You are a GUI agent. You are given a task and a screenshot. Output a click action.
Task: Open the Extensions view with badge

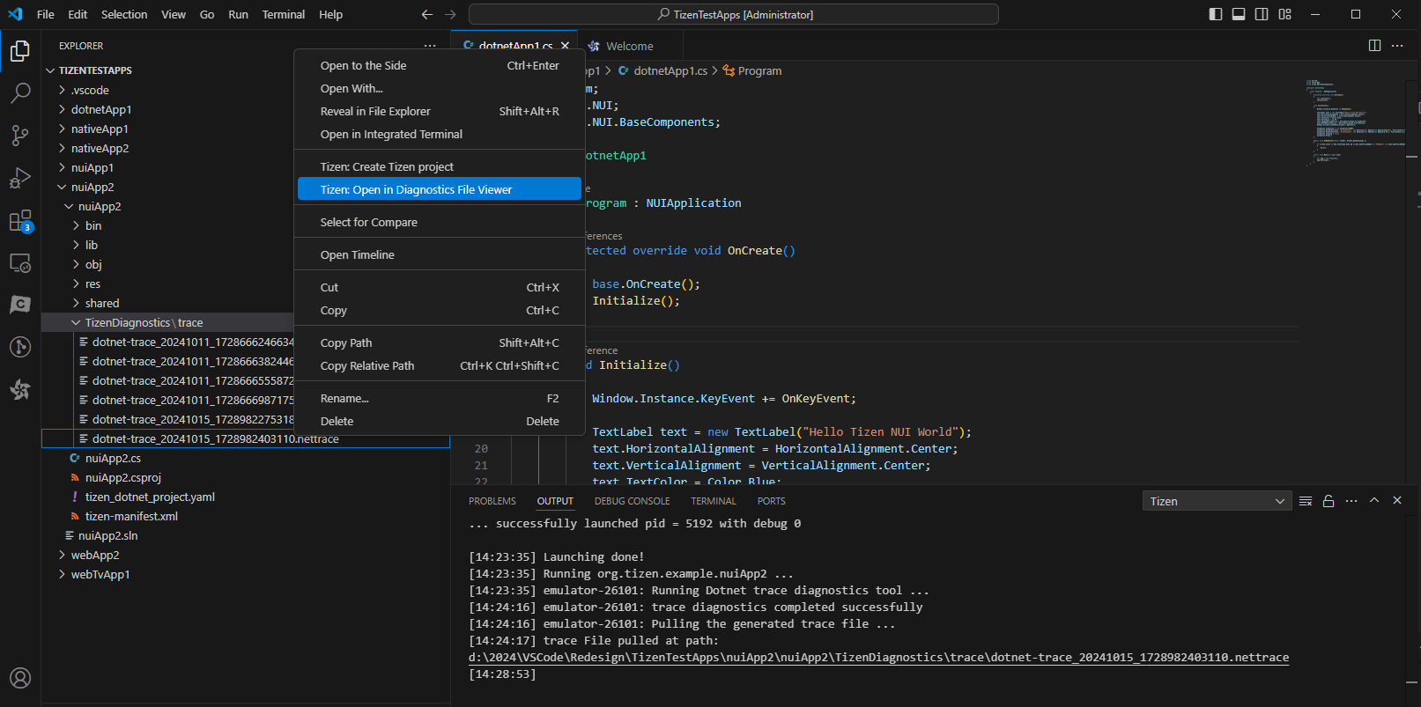click(19, 221)
